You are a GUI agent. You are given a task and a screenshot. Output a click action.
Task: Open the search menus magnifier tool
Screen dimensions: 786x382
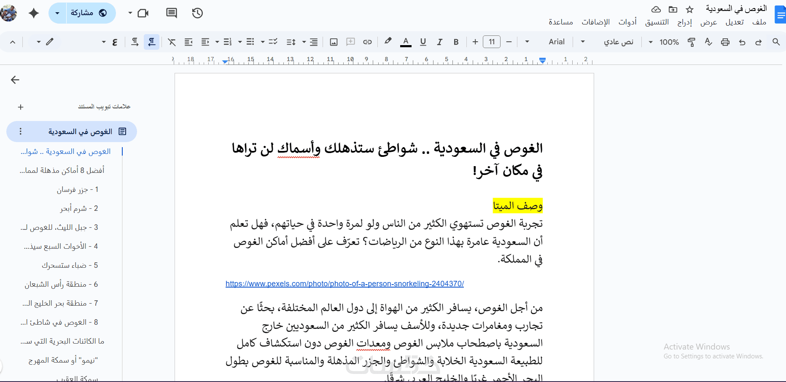tap(776, 42)
